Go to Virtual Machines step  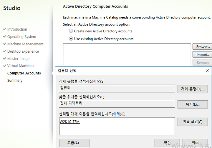tap(21, 66)
